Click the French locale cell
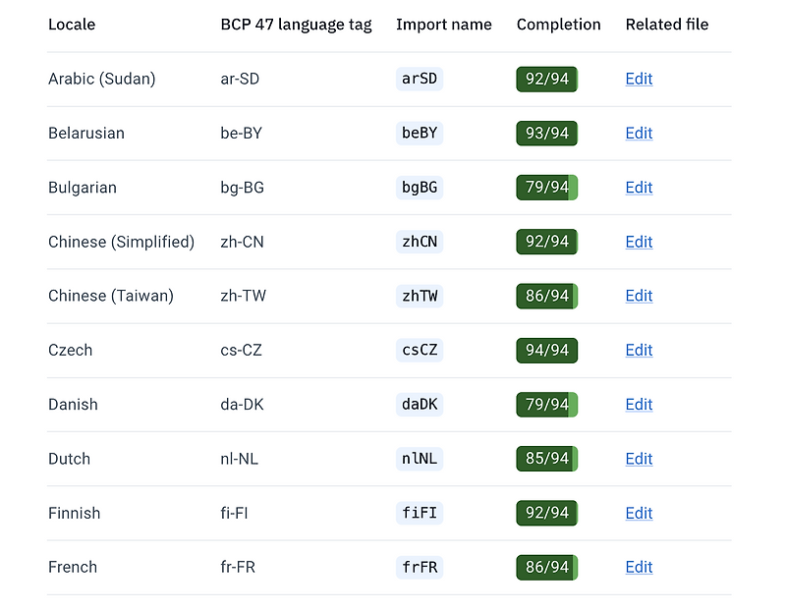The image size is (786, 609). [x=73, y=567]
